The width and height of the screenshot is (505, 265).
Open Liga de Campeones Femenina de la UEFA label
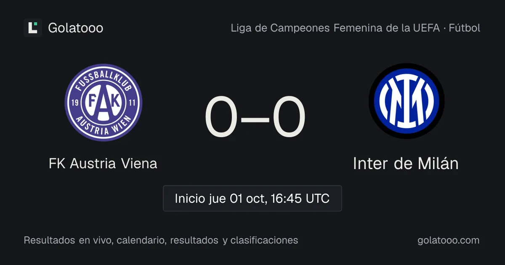pos(334,28)
